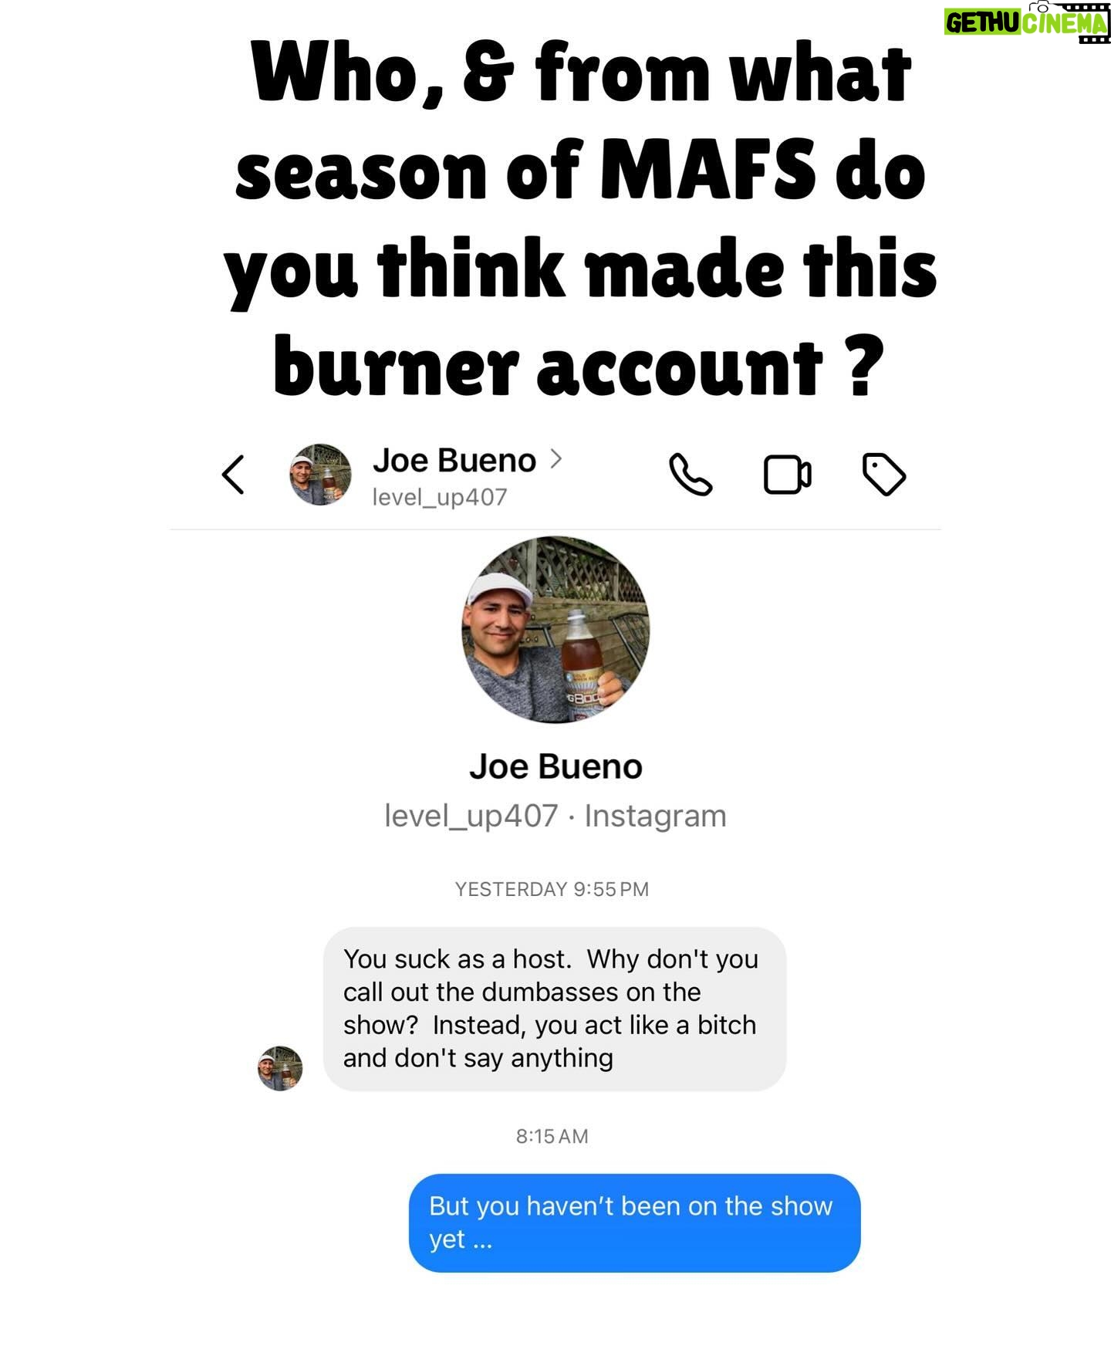Expand chevron next to Joe Bueno name

pos(555,459)
